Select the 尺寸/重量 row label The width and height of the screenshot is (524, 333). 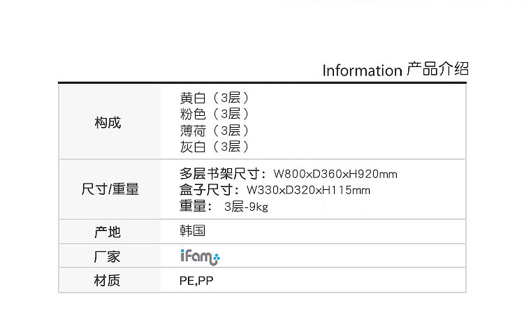click(110, 189)
